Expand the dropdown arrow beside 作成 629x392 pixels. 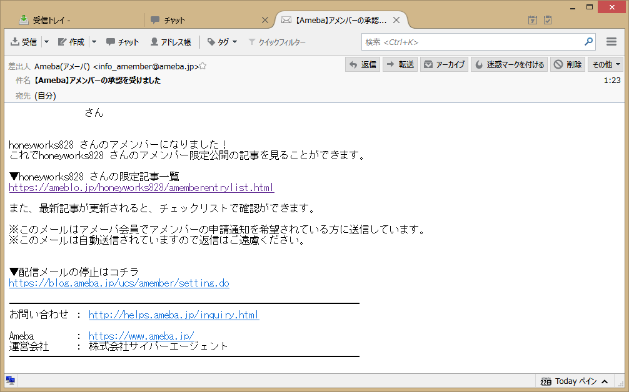coord(94,42)
